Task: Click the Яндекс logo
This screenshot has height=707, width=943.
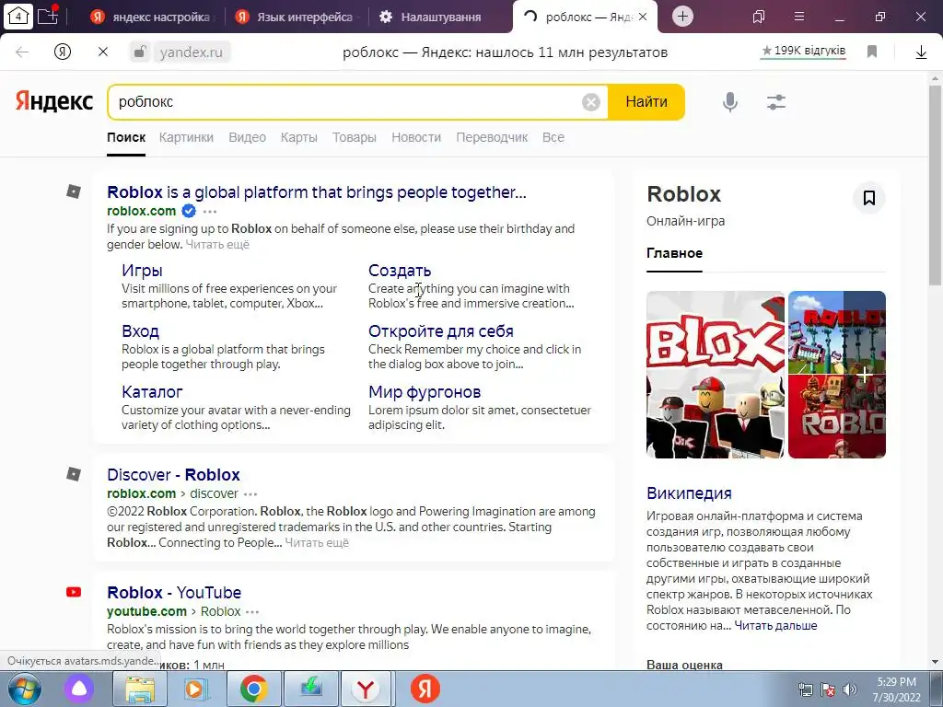Action: pyautogui.click(x=54, y=101)
